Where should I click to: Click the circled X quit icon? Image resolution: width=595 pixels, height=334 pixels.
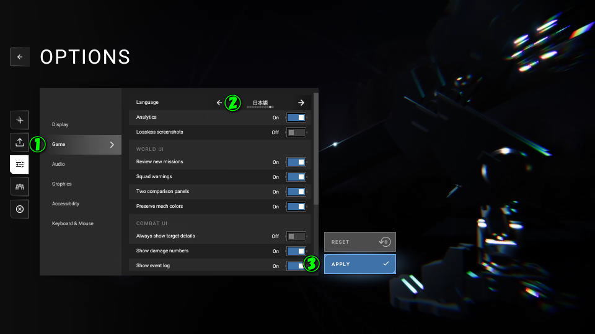click(19, 209)
